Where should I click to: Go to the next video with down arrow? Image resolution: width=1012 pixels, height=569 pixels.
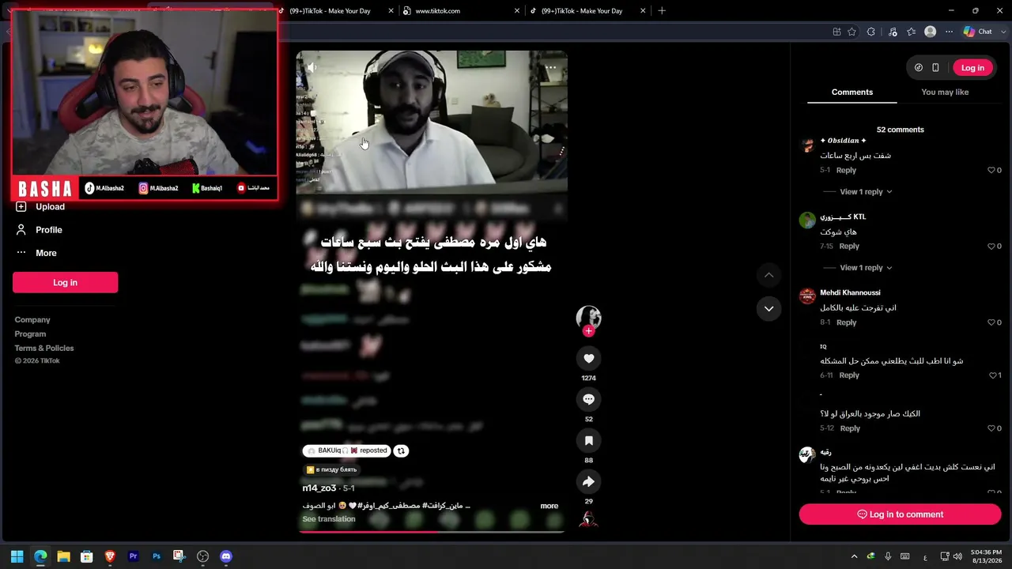(x=768, y=309)
